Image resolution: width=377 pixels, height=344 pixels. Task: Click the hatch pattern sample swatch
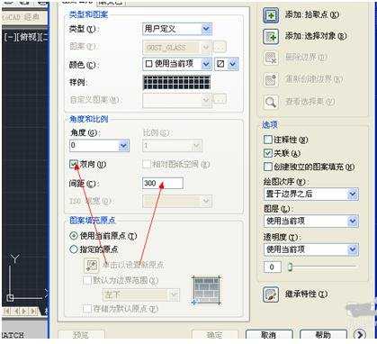pos(176,83)
